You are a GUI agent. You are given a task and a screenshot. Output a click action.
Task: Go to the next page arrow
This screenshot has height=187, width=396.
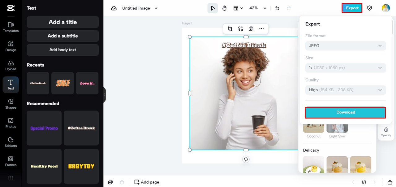[375, 182]
